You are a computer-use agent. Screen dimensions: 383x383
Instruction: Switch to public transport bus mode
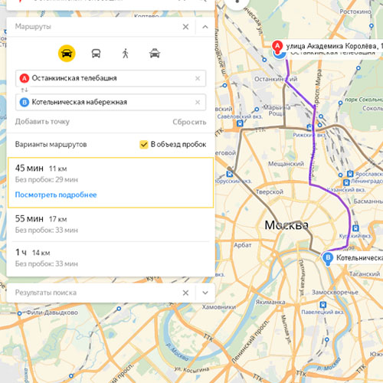tap(96, 54)
